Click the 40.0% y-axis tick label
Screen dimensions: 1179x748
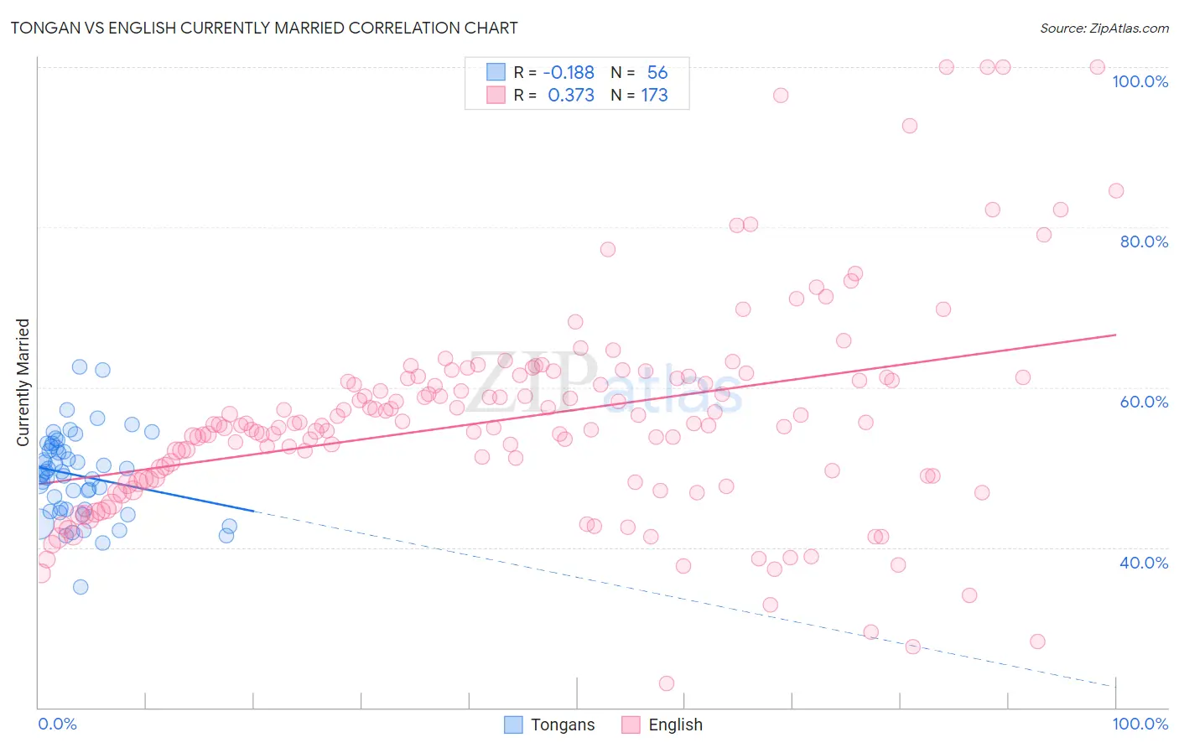[x=1144, y=563]
